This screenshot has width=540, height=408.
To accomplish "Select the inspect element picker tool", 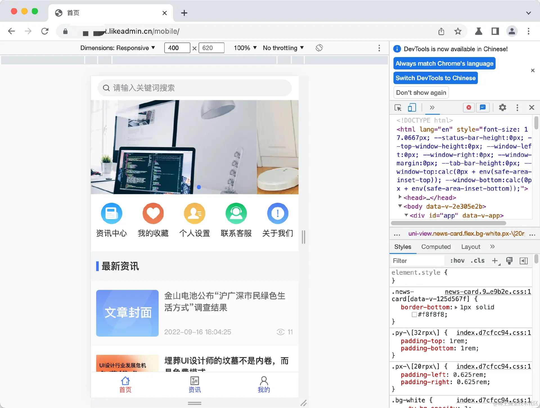I will (398, 108).
